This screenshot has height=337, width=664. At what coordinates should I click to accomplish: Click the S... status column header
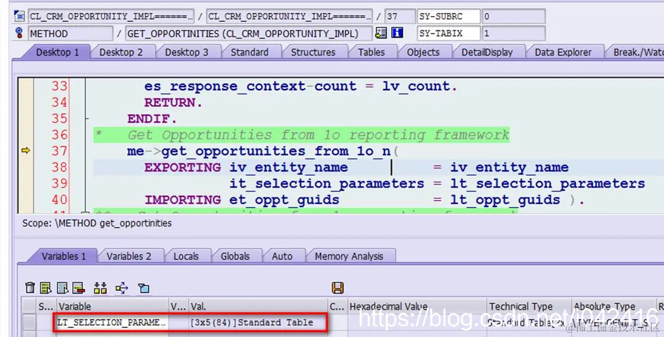pyautogui.click(x=46, y=306)
